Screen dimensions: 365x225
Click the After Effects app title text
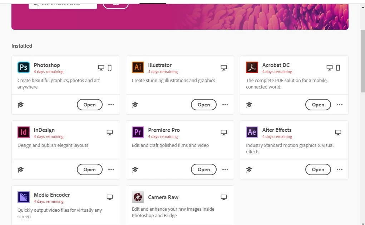[x=277, y=130]
